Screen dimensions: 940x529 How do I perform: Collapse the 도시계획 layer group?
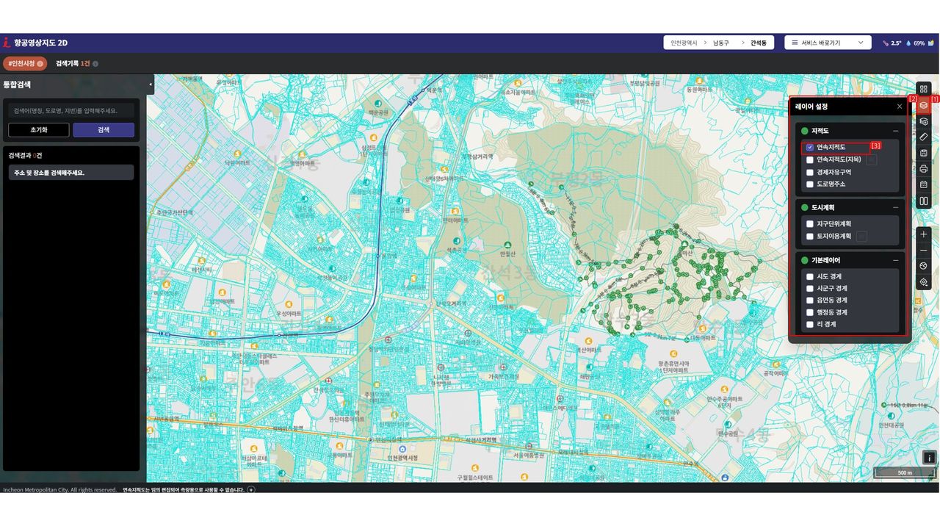click(x=895, y=208)
